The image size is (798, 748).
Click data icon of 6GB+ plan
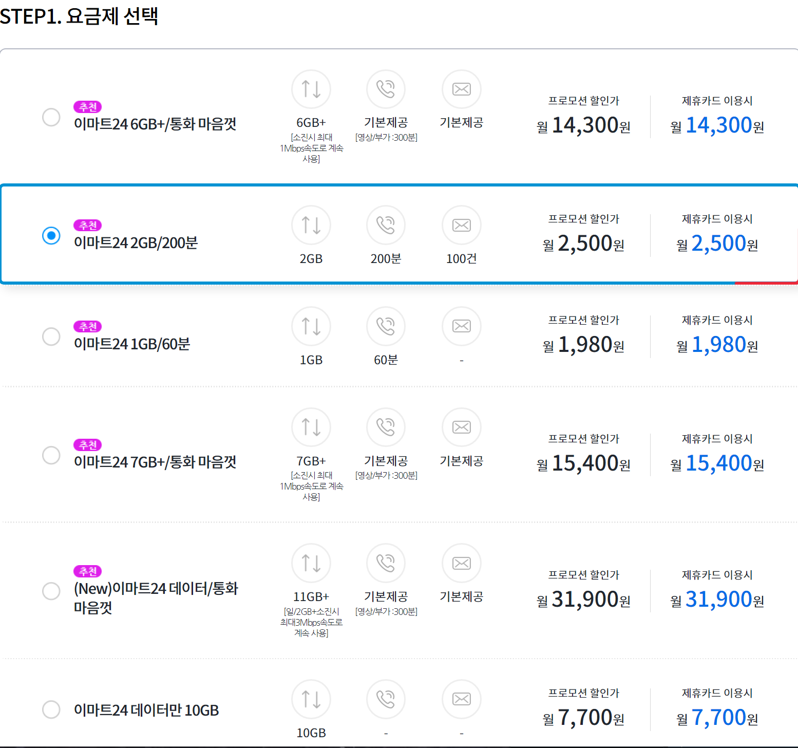click(x=311, y=89)
